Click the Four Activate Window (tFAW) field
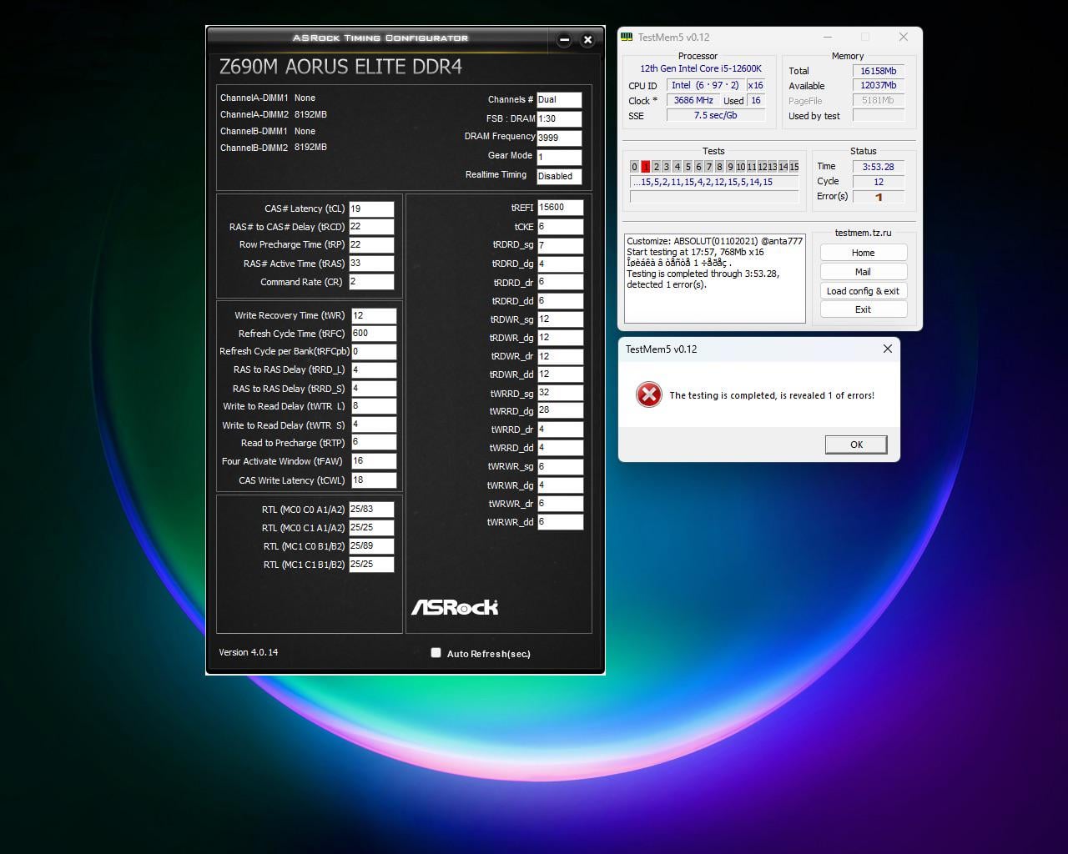The width and height of the screenshot is (1068, 854). (374, 461)
